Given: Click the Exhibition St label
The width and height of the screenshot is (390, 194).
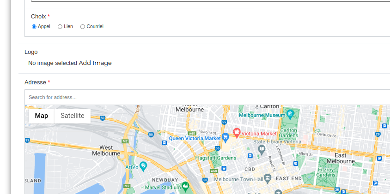Looking at the screenshot, I should [x=280, y=155].
